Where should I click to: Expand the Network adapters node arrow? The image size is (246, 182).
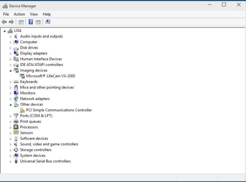coord(11,99)
